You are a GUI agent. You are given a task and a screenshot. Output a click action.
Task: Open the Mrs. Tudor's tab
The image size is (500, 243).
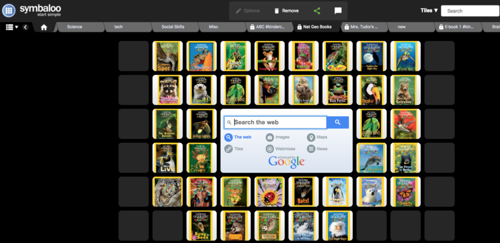pos(363,27)
